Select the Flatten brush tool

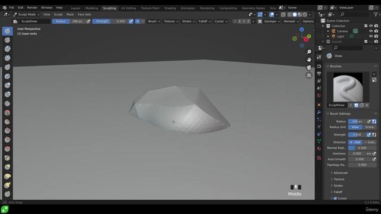7,121
